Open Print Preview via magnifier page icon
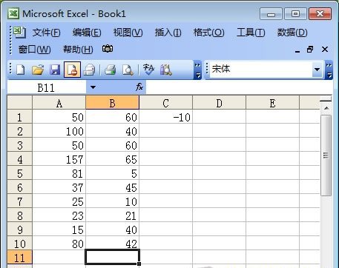339x268 pixels. (128, 70)
